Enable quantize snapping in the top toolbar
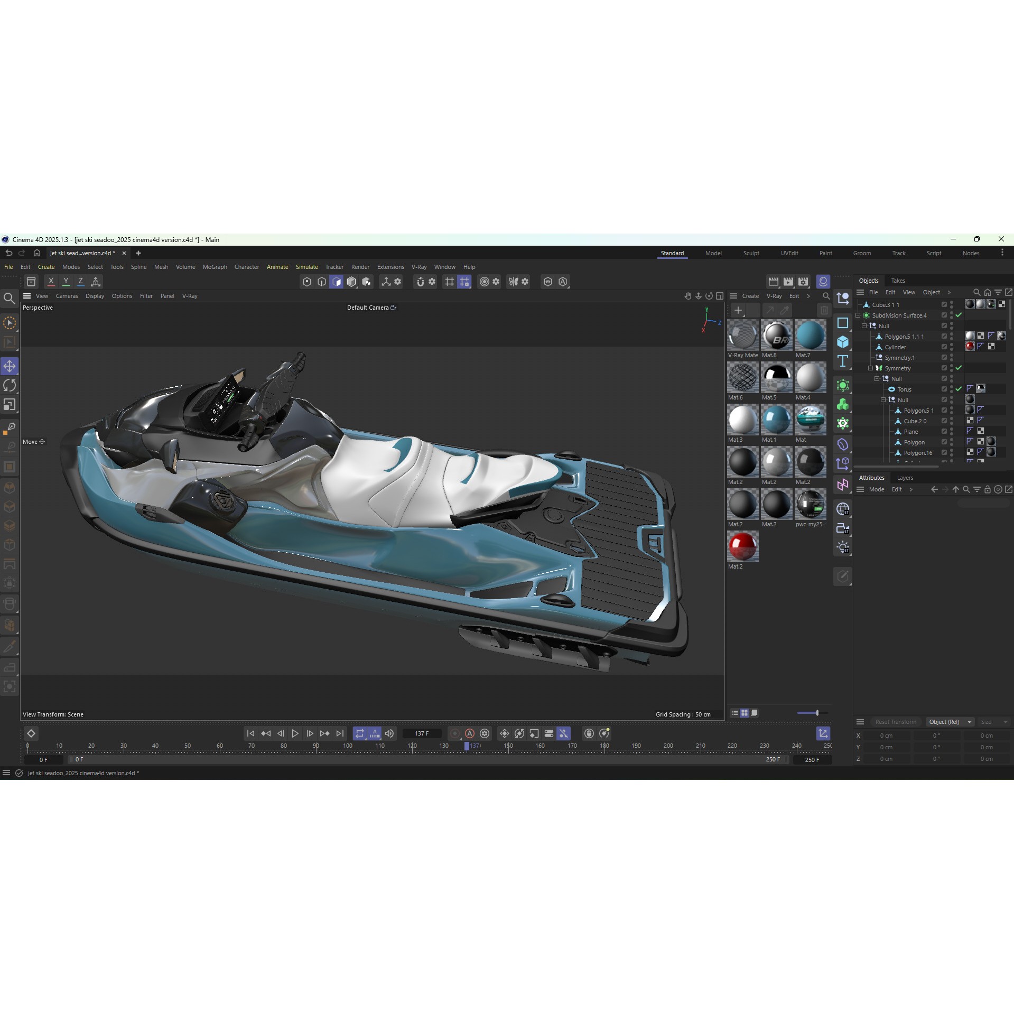The image size is (1014, 1014). click(x=464, y=282)
